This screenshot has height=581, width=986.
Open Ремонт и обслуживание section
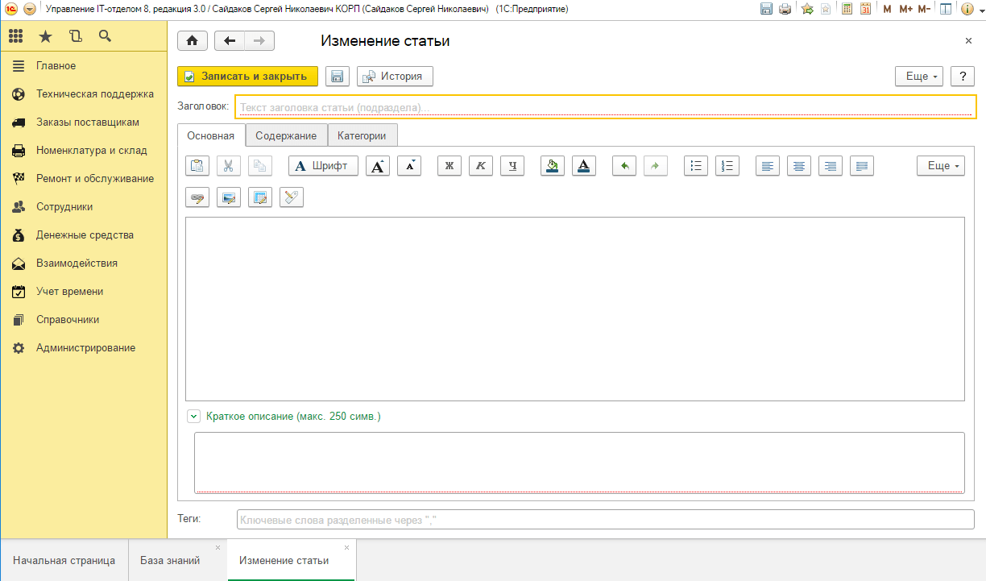point(84,179)
